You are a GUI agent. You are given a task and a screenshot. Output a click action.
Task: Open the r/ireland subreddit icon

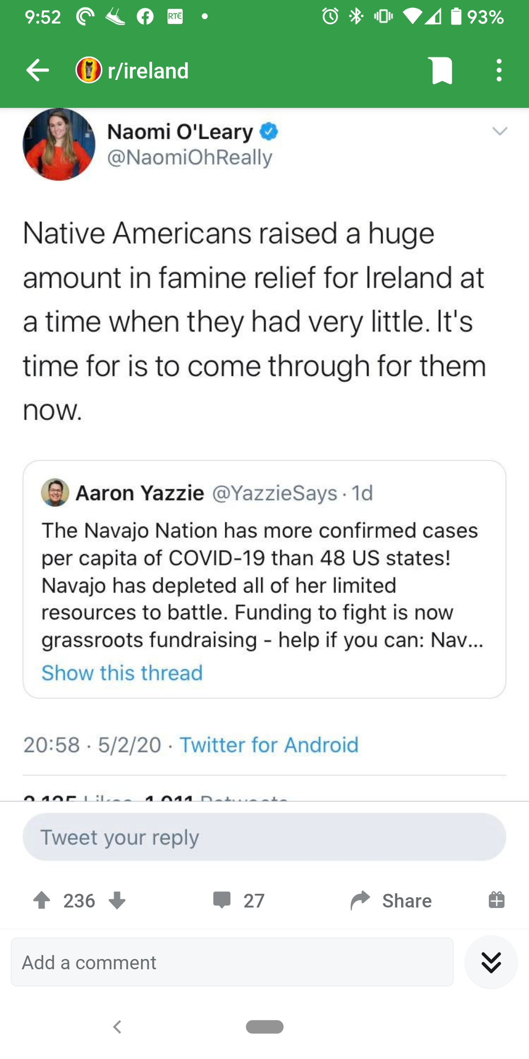89,71
